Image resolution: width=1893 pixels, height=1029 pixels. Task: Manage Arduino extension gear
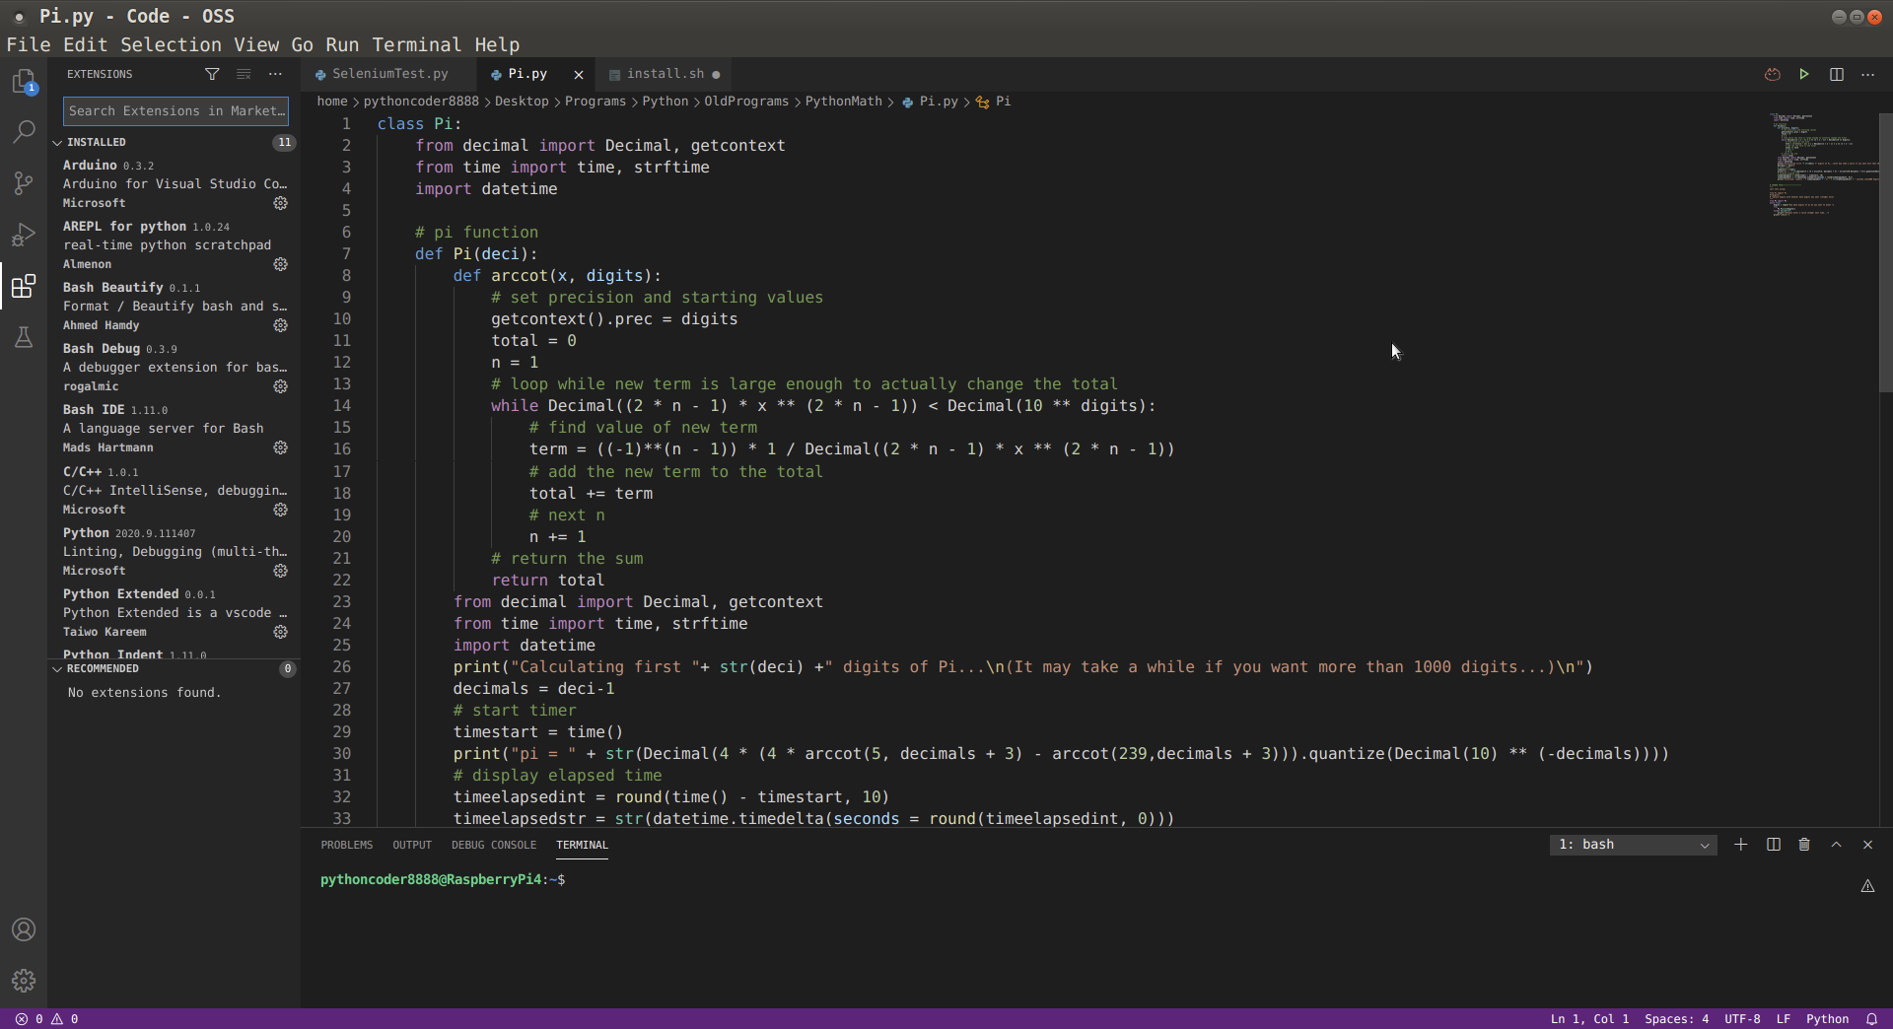click(x=281, y=203)
